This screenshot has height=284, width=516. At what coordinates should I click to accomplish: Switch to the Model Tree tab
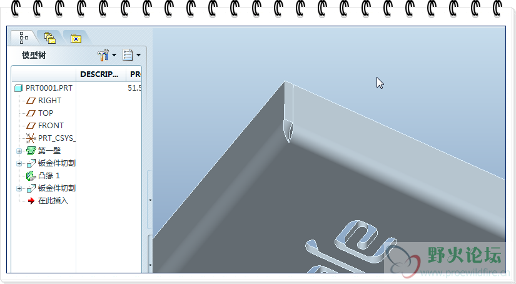pos(24,38)
